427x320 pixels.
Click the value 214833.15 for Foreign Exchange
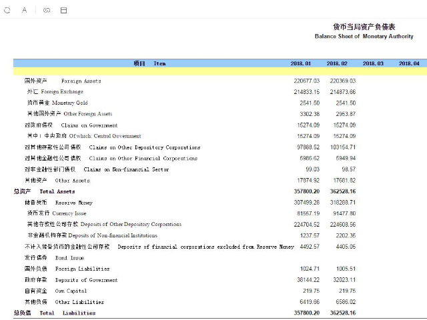point(307,92)
